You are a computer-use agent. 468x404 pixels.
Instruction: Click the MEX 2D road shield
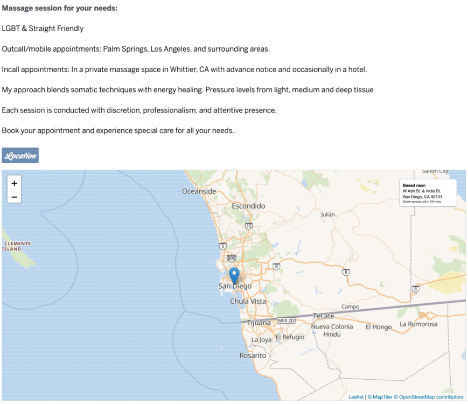pyautogui.click(x=286, y=321)
